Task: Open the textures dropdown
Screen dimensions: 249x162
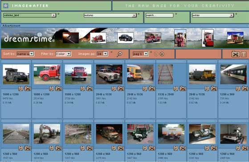Action: click(110, 15)
